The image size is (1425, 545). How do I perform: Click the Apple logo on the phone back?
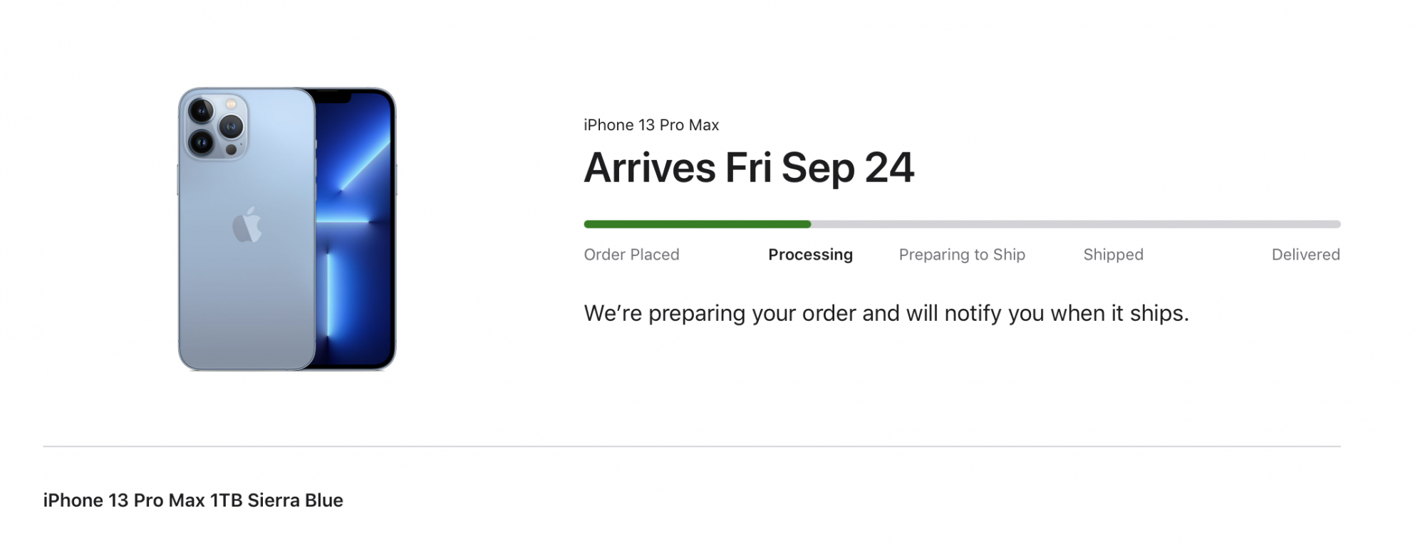[x=247, y=226]
